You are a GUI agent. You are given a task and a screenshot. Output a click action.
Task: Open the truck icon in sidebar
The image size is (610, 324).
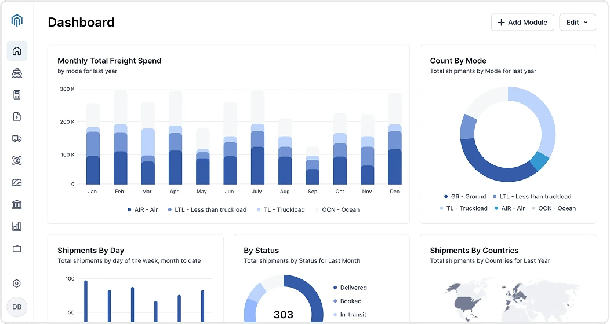click(17, 138)
